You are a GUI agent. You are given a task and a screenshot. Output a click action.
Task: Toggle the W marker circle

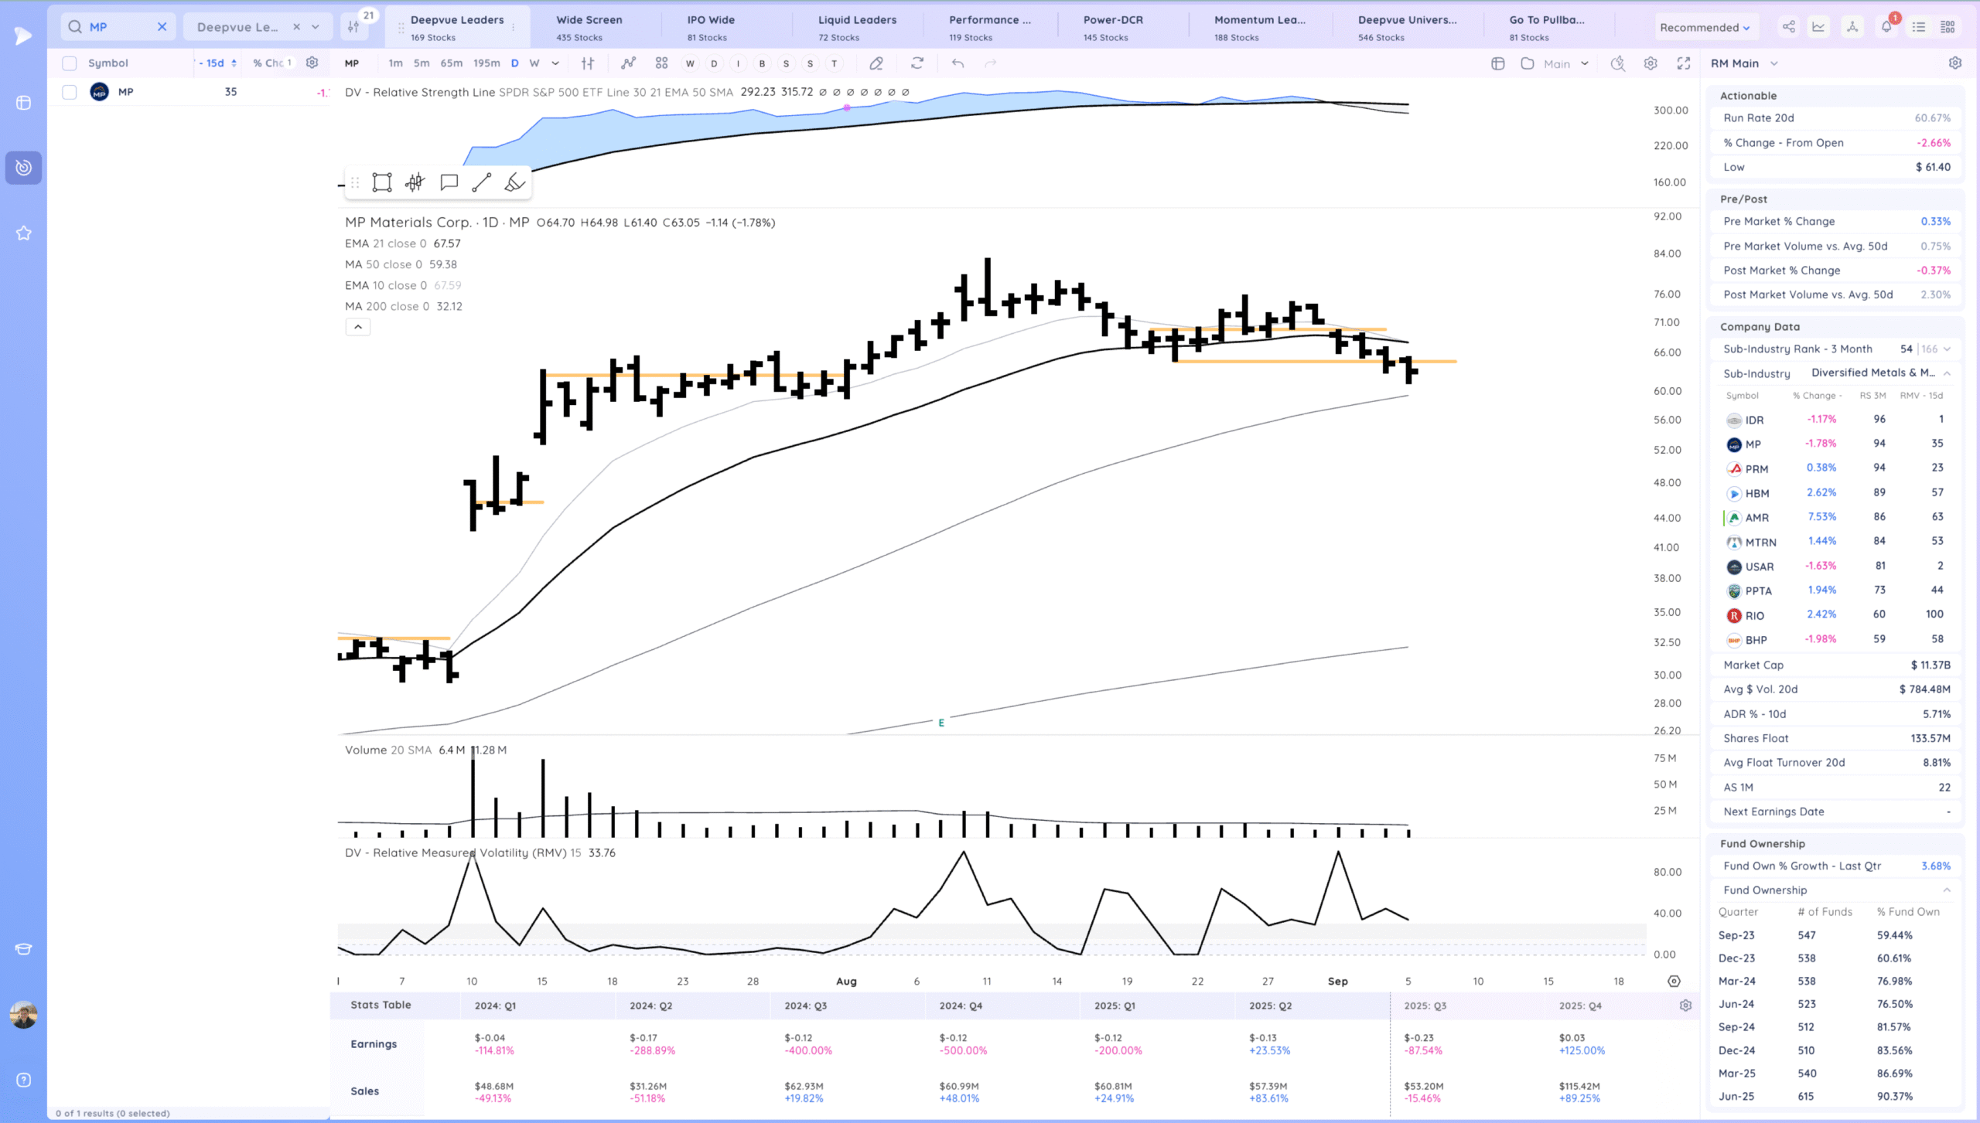click(x=690, y=63)
